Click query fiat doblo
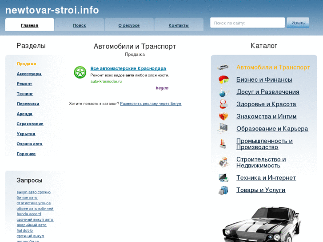323x242 pixels. [25, 230]
